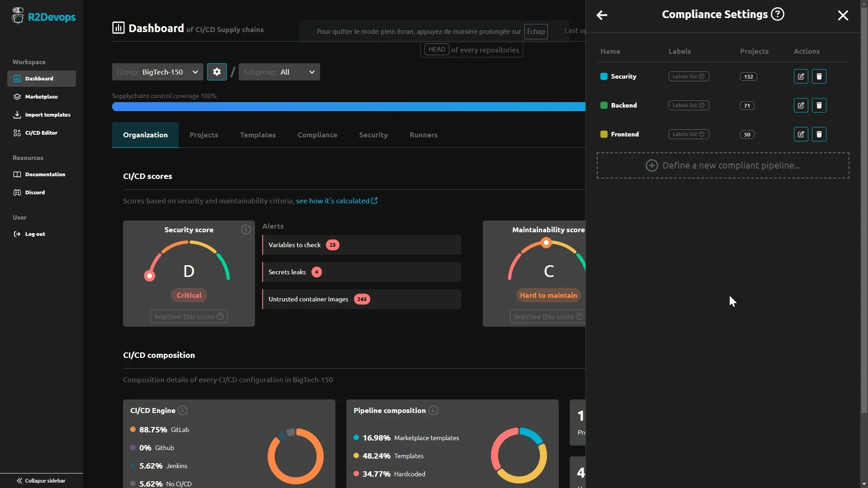Collapse the sidebar
The image size is (868, 488).
click(x=40, y=480)
